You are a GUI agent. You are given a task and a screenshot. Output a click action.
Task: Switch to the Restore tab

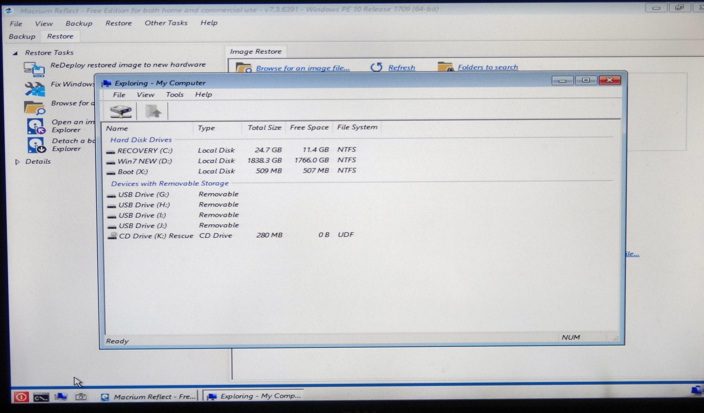[60, 36]
